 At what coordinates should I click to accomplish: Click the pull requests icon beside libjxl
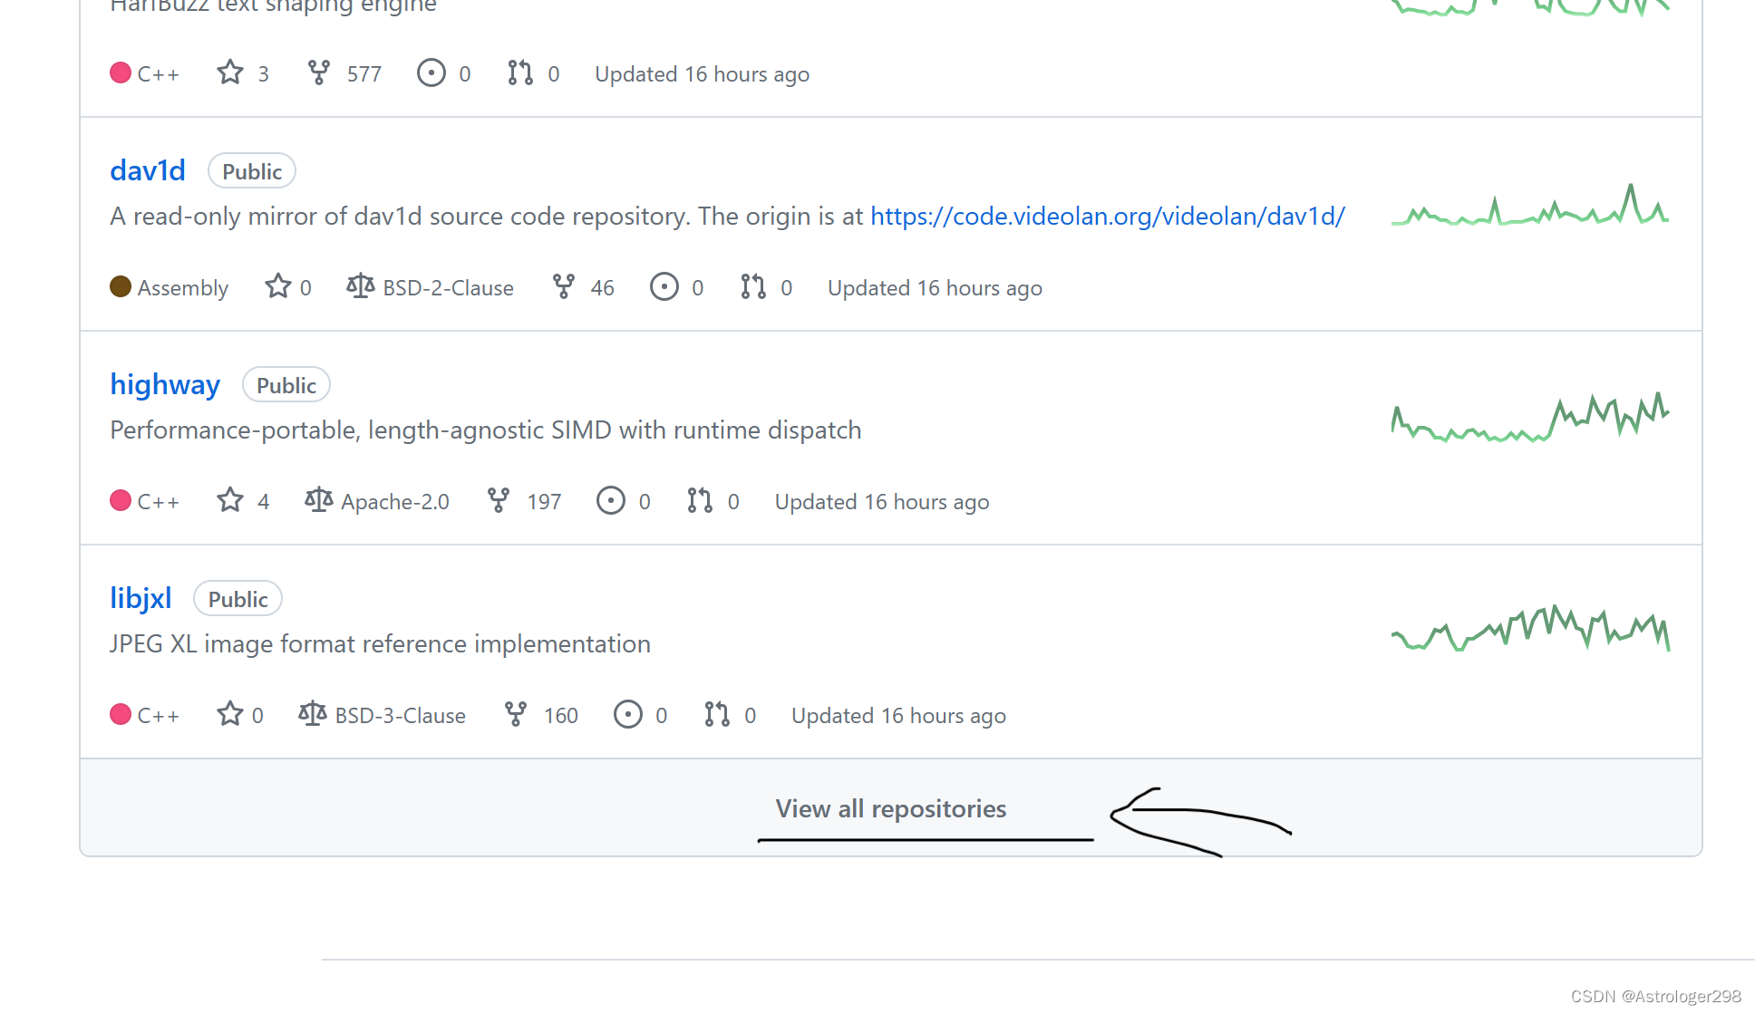[x=715, y=714]
